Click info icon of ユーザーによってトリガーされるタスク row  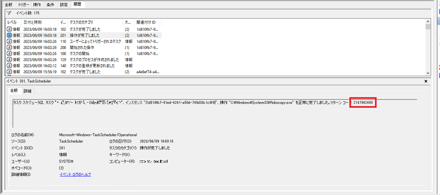click(x=9, y=41)
